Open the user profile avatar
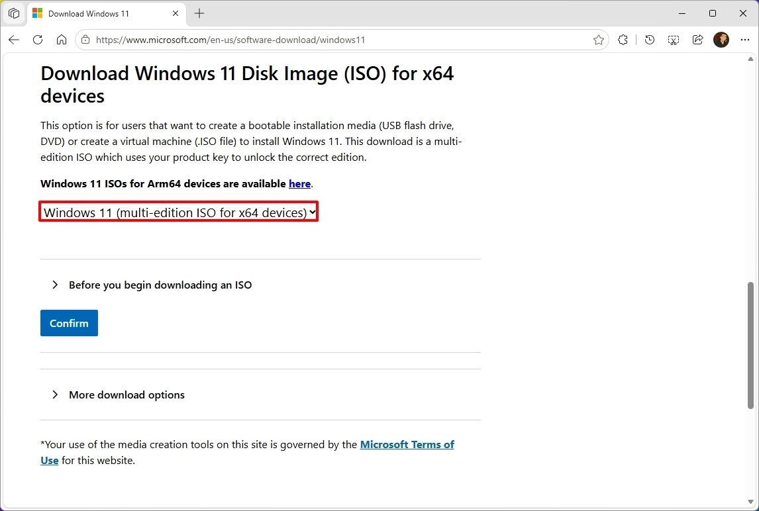759x511 pixels. coord(721,40)
